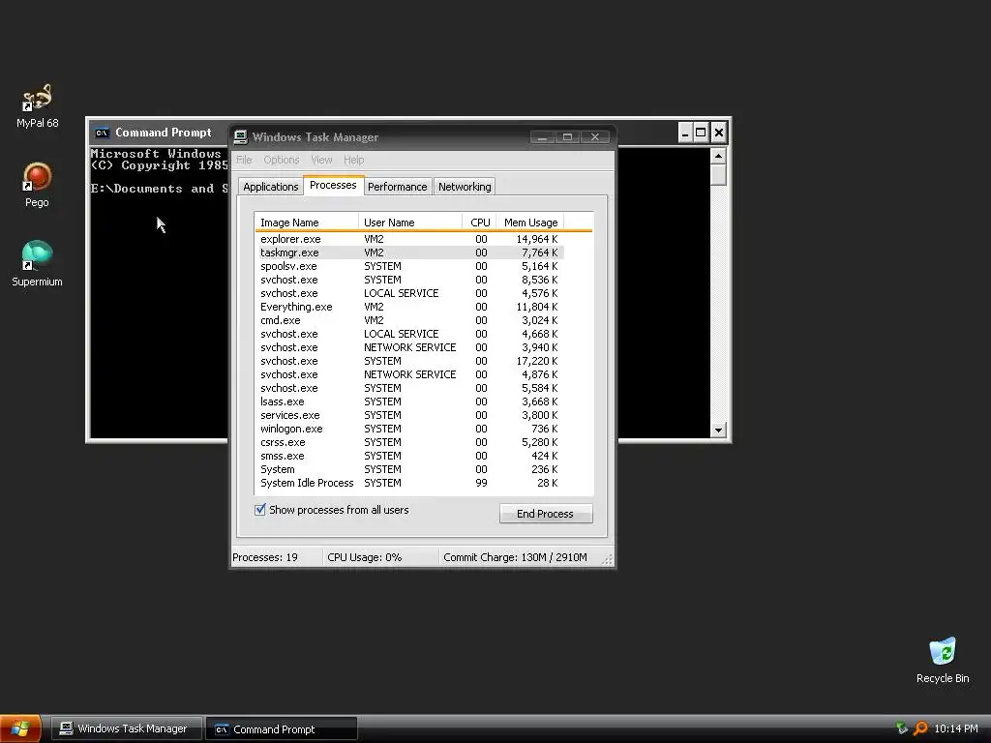The image size is (991, 743).
Task: Open the Help menu in Task Manager
Action: pyautogui.click(x=354, y=160)
